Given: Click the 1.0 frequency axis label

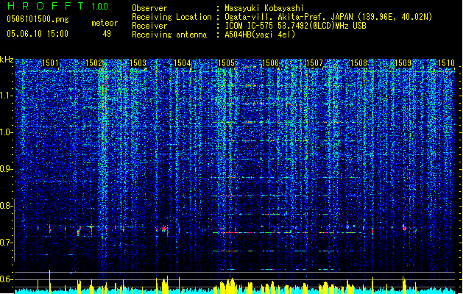Looking at the screenshot, I should click(6, 132).
